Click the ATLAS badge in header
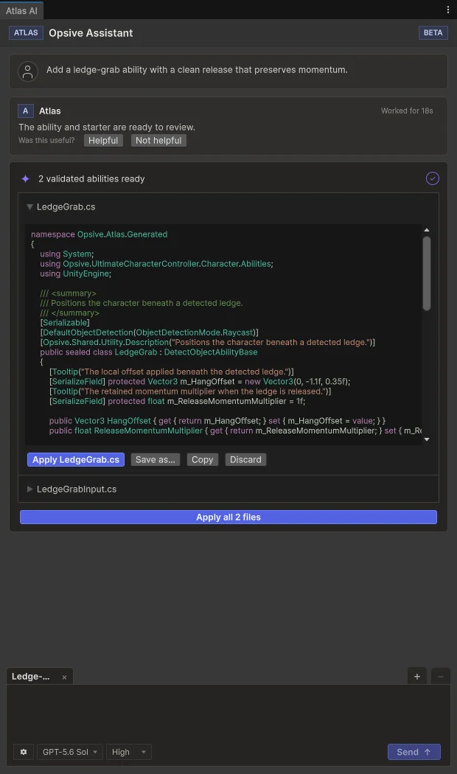Screen dimensions: 457x774 26,32
